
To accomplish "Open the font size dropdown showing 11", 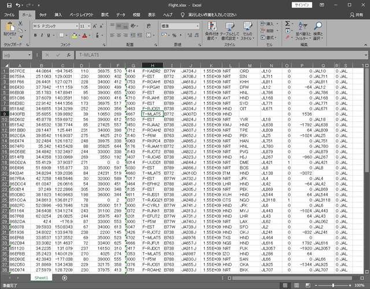I will pyautogui.click(x=89, y=26).
